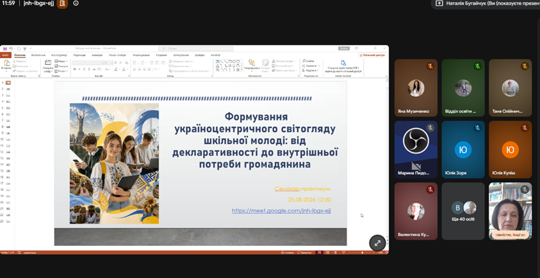Click the presenting screen icon beside Наталія Бугайчук
The height and width of the screenshot is (278, 540).
[x=439, y=3]
